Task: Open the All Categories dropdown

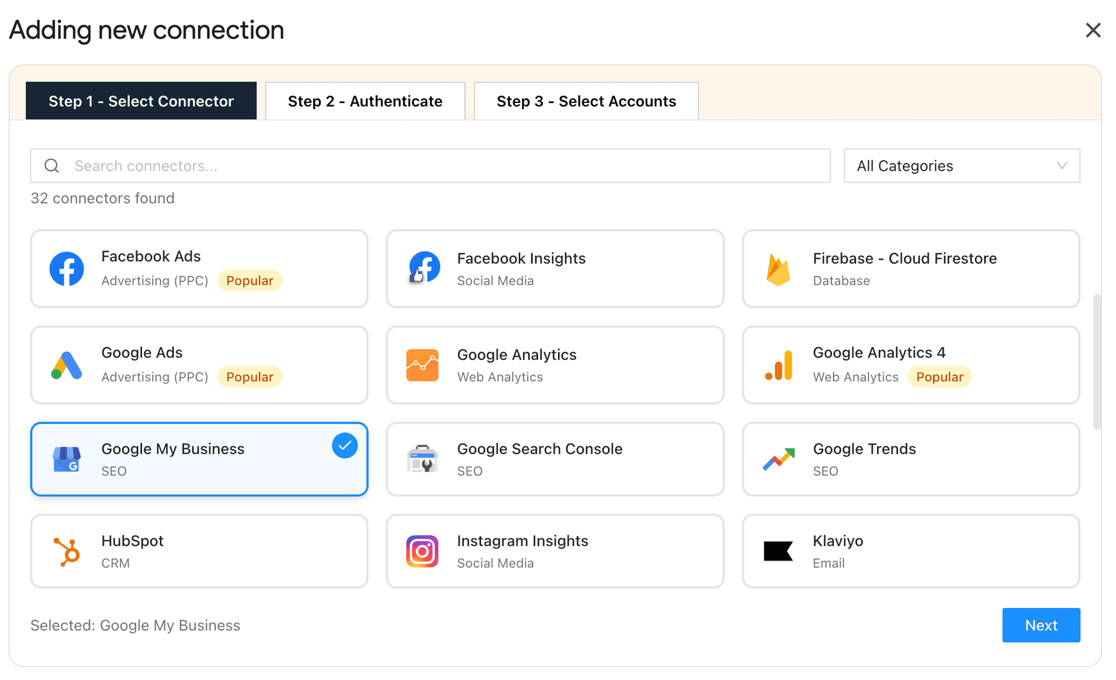Action: click(x=961, y=166)
